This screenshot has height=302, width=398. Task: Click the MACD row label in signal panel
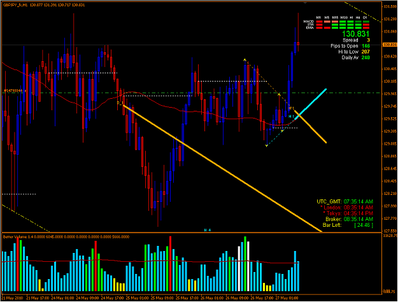(x=309, y=22)
